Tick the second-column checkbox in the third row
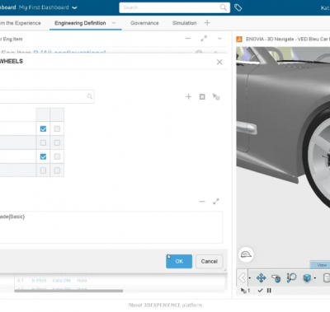This screenshot has height=312, width=330. (57, 156)
